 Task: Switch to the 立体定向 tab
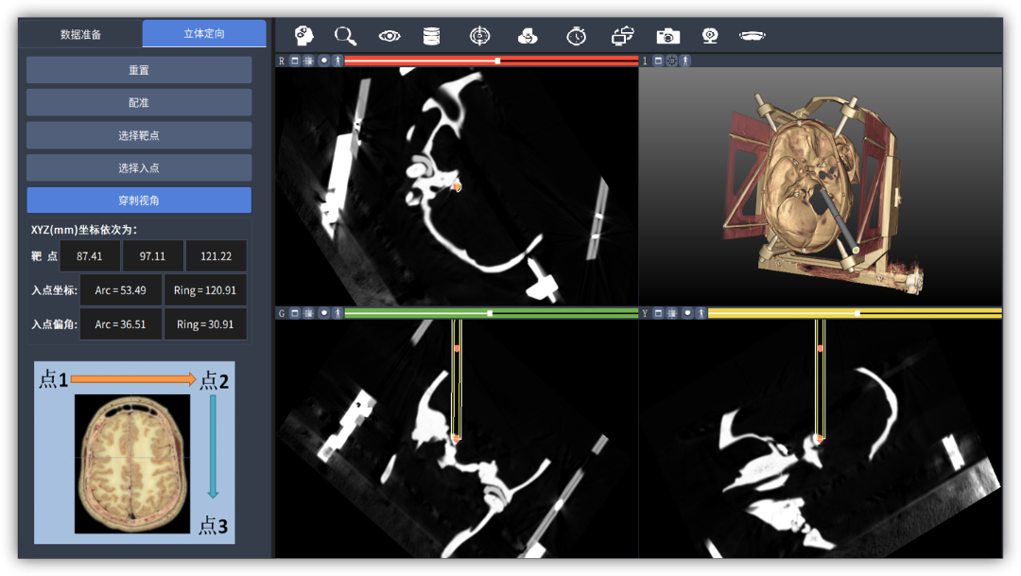pyautogui.click(x=204, y=33)
